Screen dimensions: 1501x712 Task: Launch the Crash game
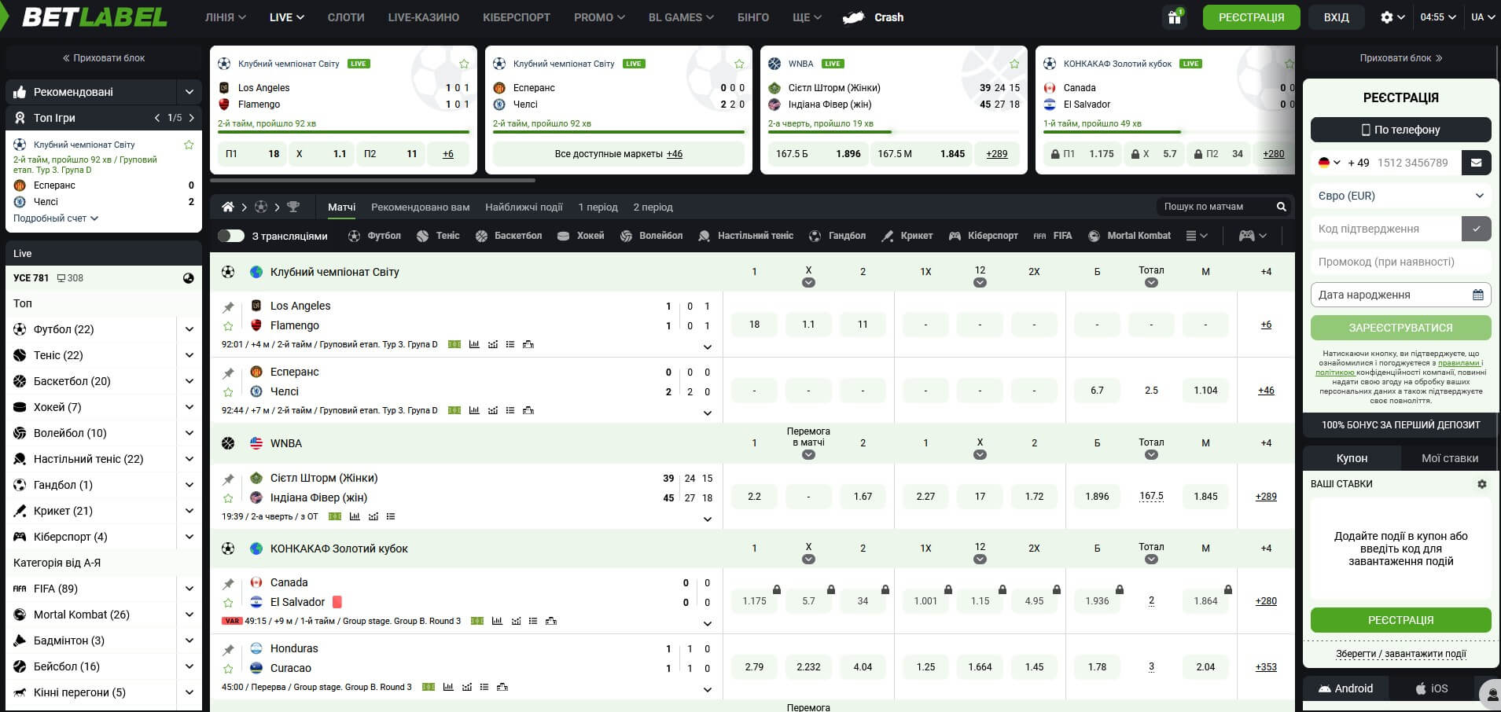tap(874, 17)
